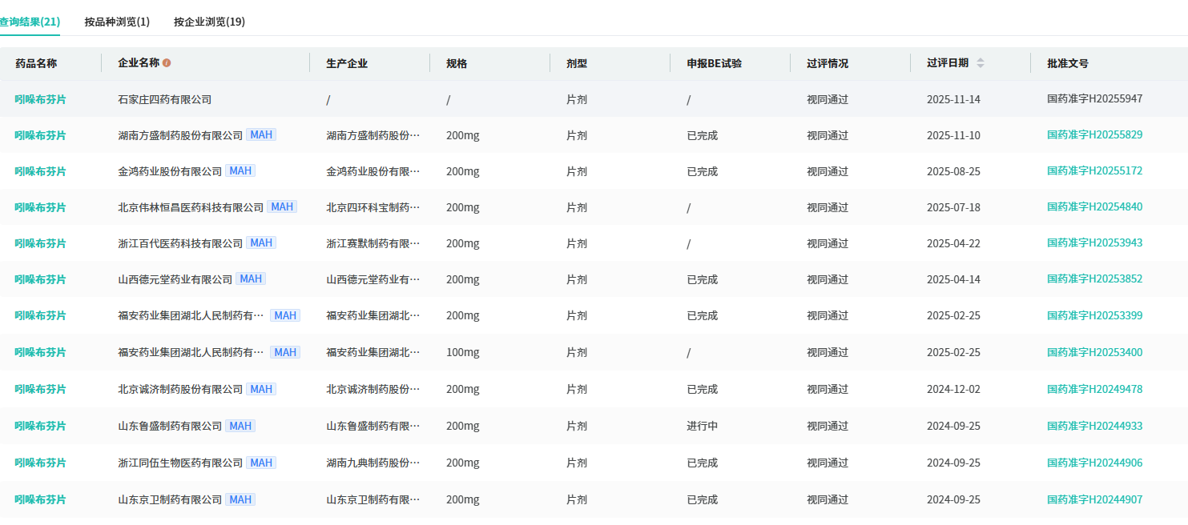Open 吲哚布芬片 link for 金鸿药业 row
Screen dimensions: 1188x525
pyautogui.click(x=40, y=171)
